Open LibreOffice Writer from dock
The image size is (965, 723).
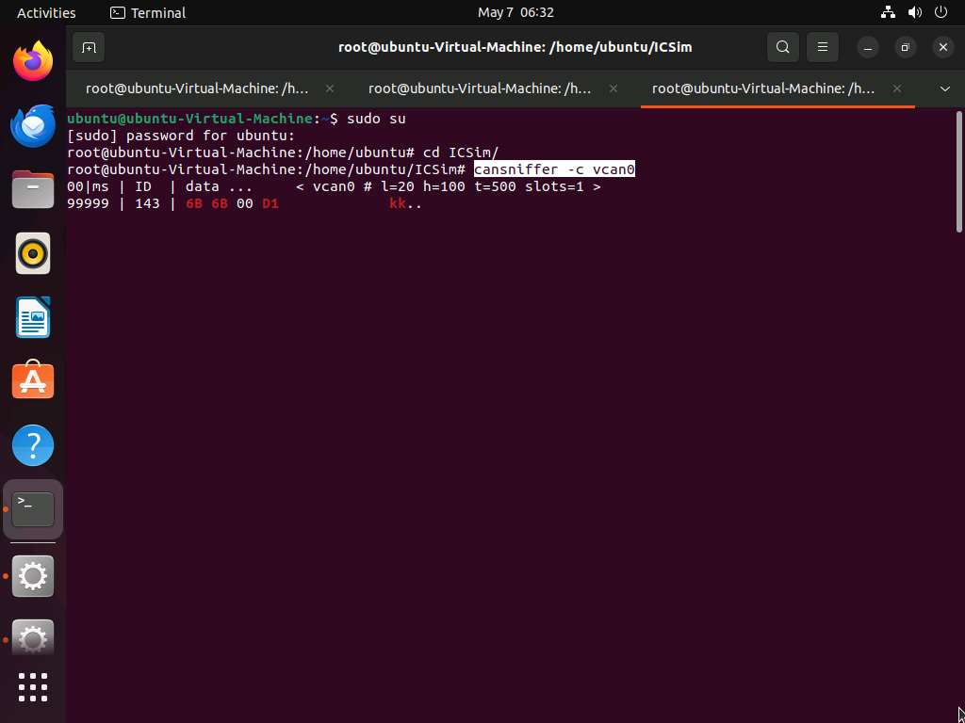tap(33, 317)
